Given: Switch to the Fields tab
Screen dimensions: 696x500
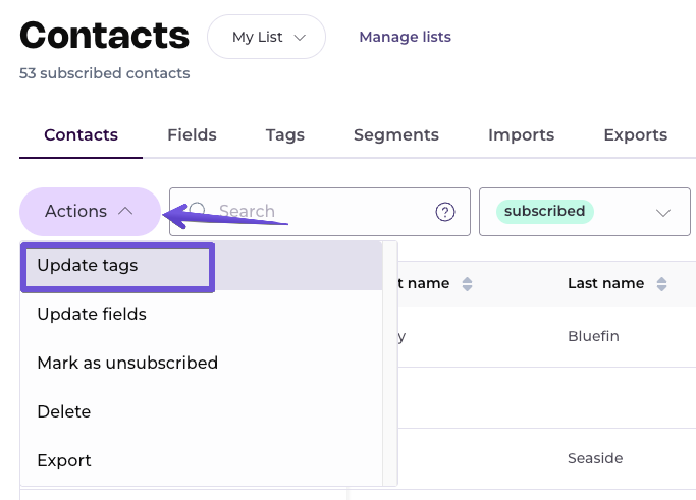Looking at the screenshot, I should (192, 135).
